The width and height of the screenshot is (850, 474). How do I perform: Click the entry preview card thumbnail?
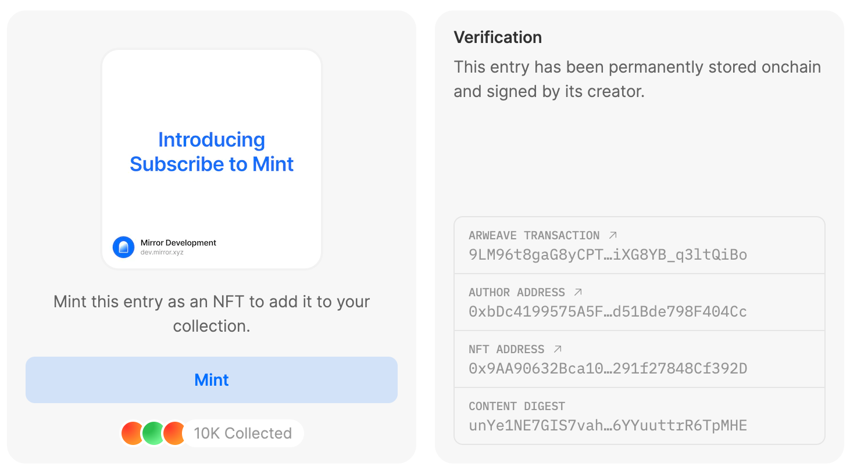[x=212, y=159]
